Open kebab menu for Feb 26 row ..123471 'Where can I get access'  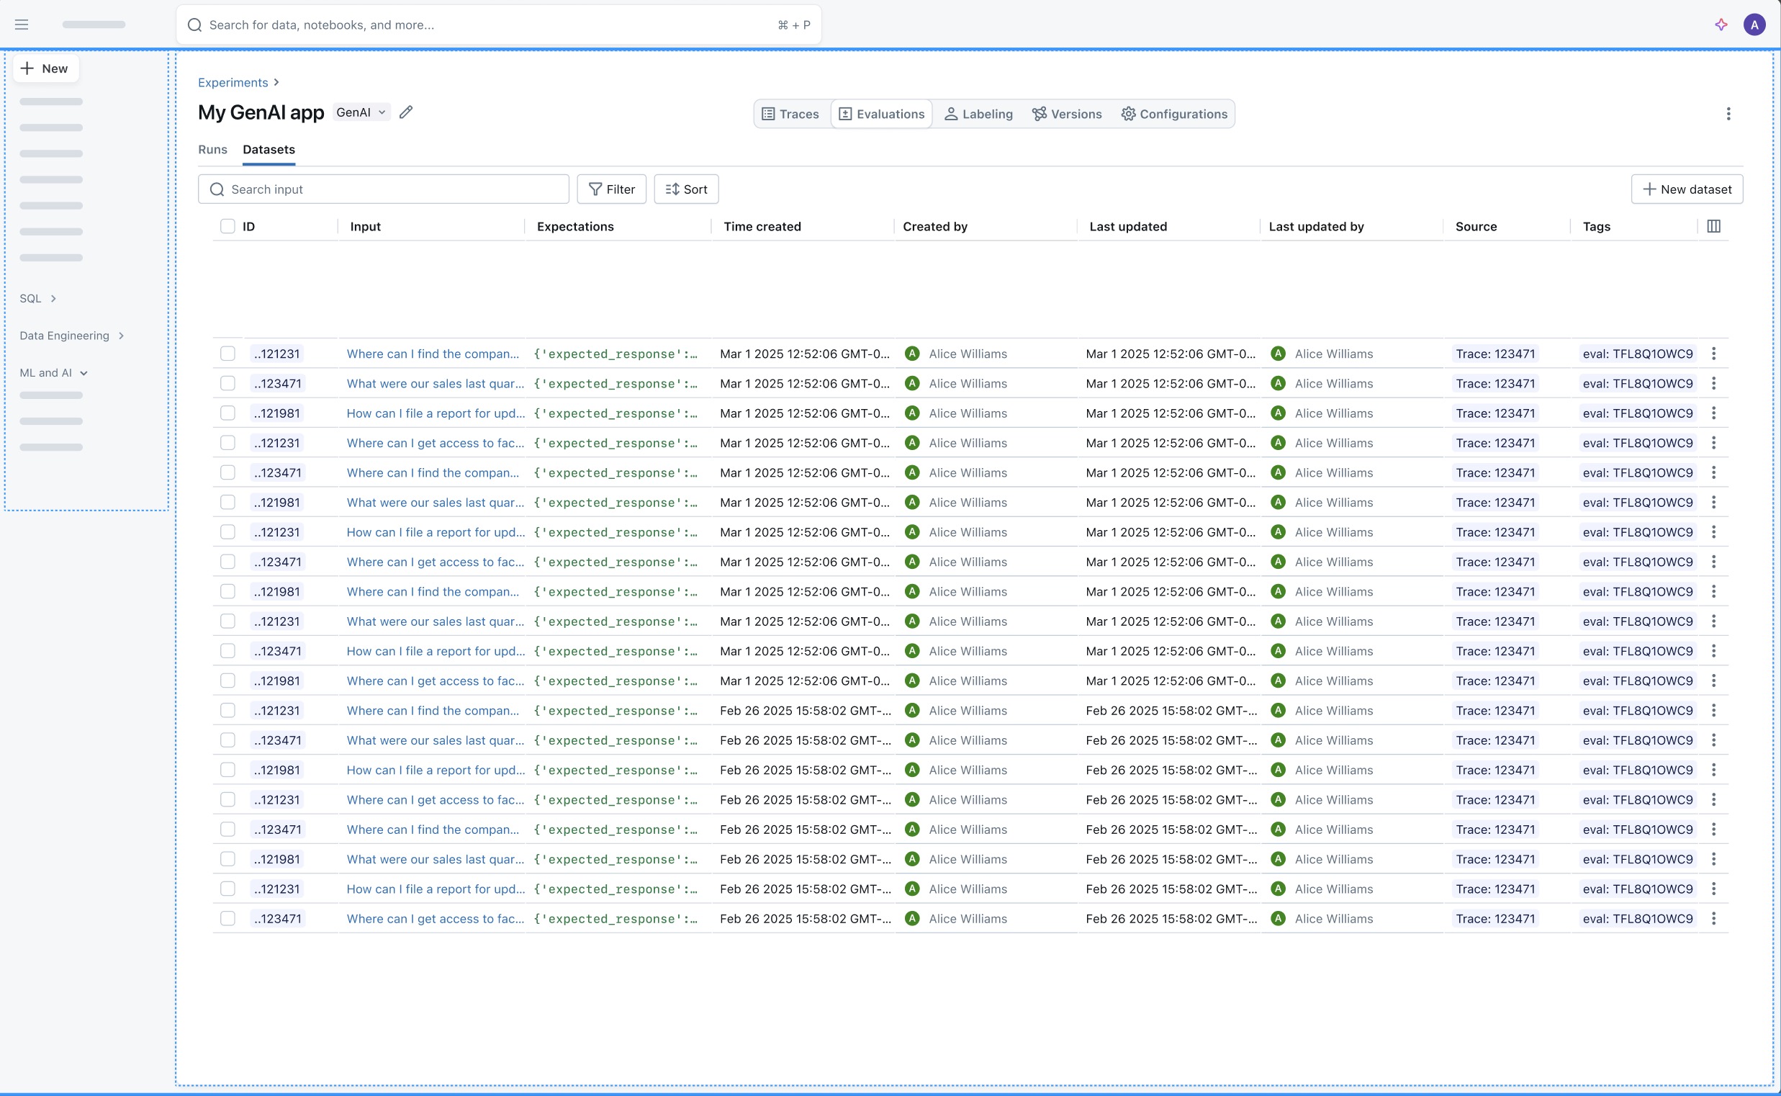coord(1713,918)
